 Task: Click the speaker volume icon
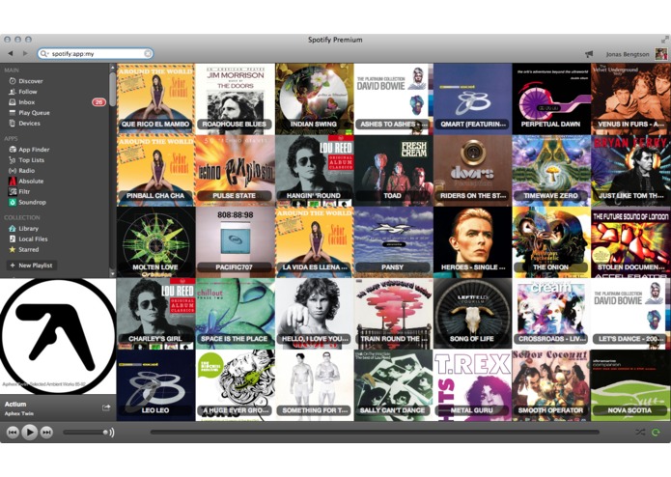tap(109, 433)
